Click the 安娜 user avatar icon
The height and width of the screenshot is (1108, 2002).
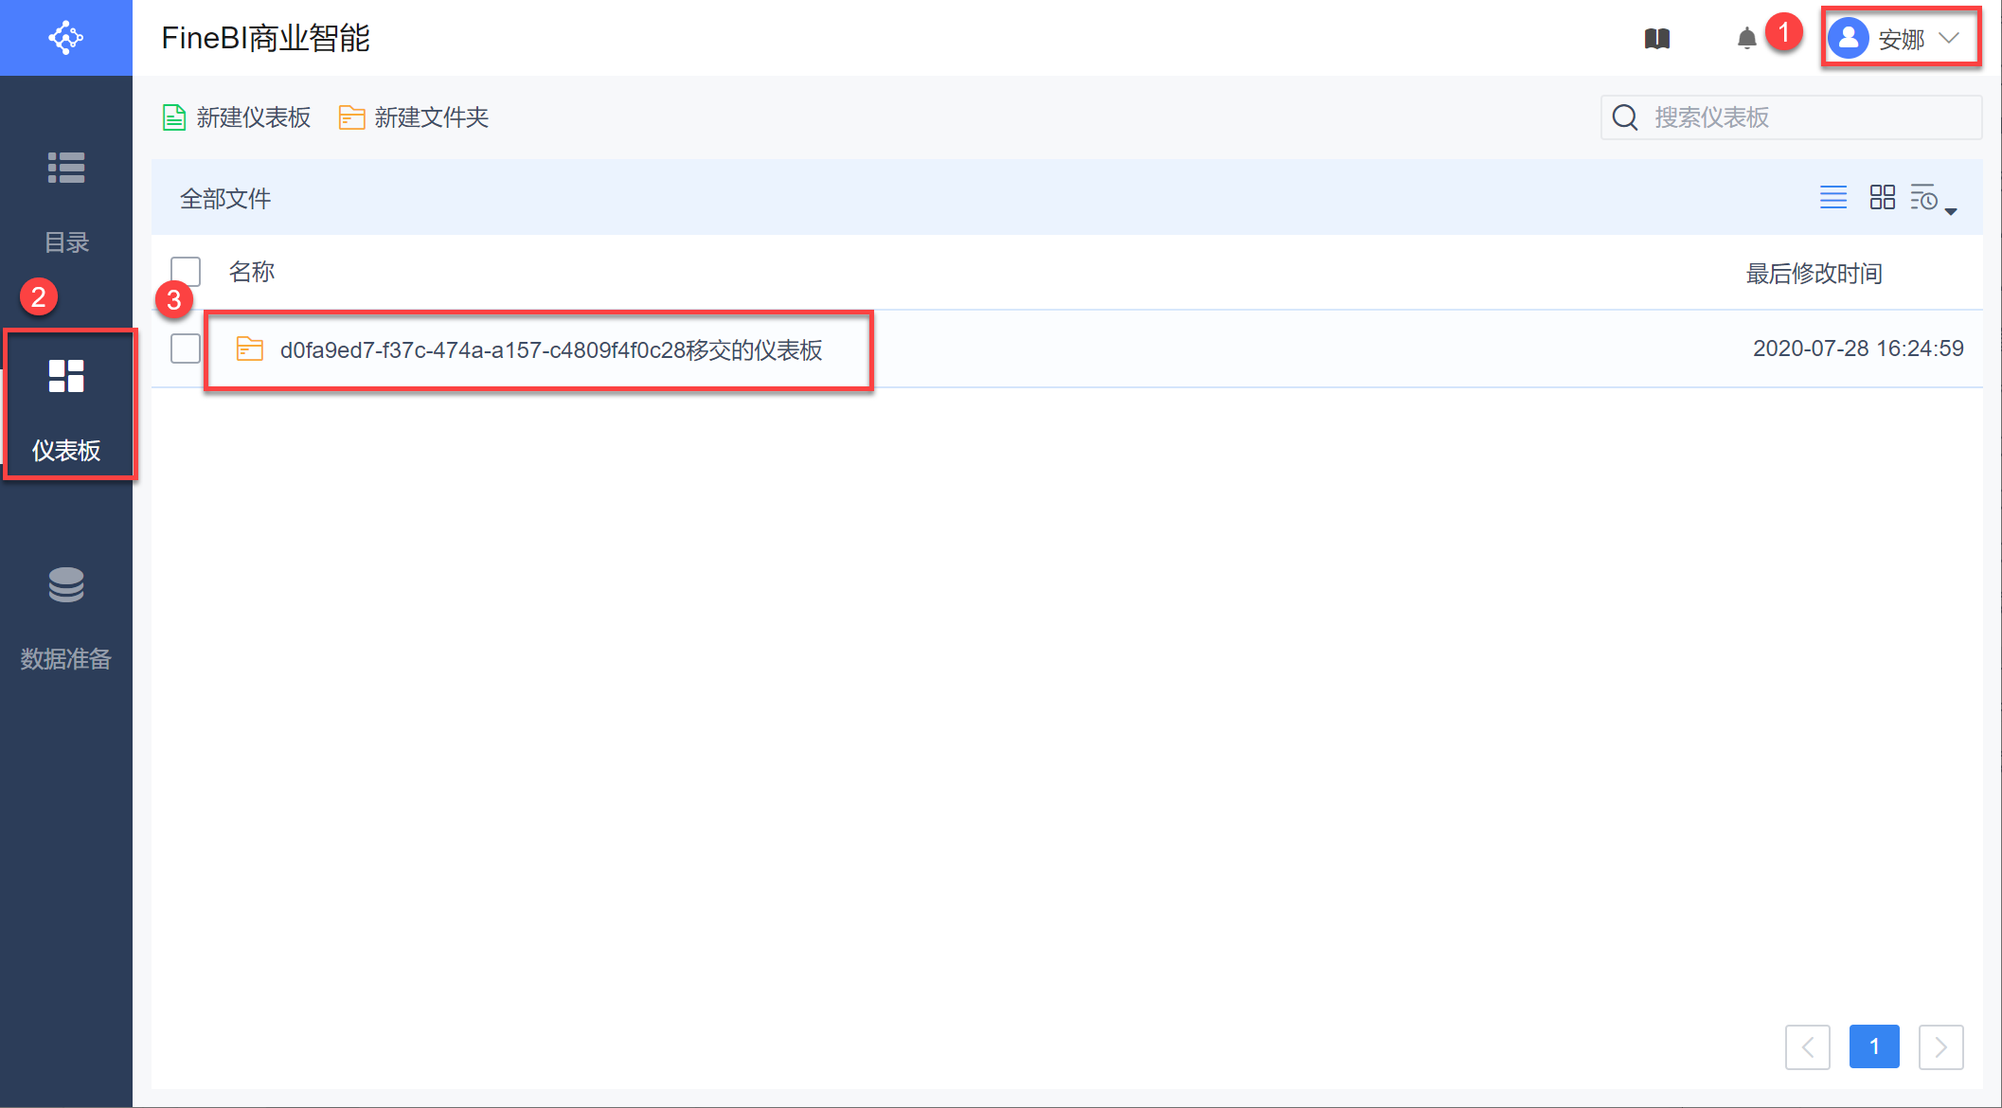[1848, 39]
